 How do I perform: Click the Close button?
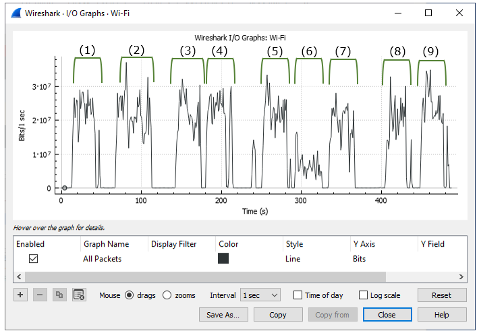(x=387, y=315)
